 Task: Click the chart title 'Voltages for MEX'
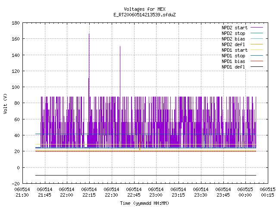point(144,9)
